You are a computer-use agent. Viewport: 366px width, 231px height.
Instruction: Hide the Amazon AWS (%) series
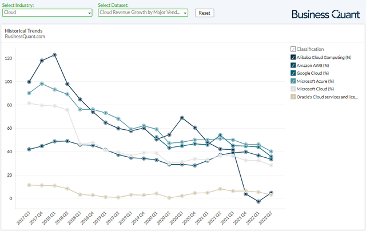(x=293, y=65)
